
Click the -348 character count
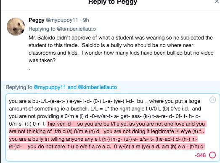point(200,155)
